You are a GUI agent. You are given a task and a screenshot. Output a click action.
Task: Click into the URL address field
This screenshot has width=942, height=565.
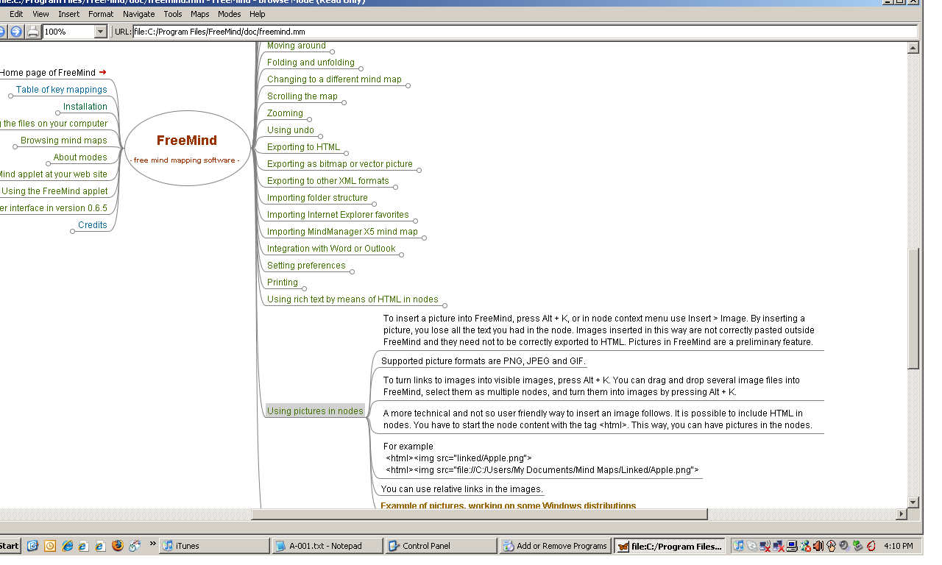[515, 32]
